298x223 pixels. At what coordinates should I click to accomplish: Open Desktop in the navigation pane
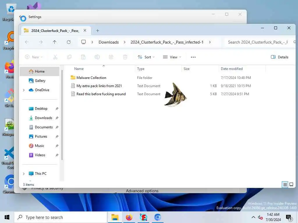tap(41, 109)
